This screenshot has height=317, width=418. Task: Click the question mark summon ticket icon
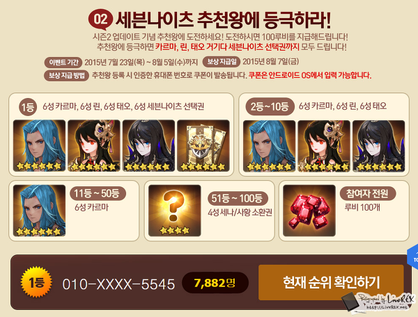click(x=175, y=211)
